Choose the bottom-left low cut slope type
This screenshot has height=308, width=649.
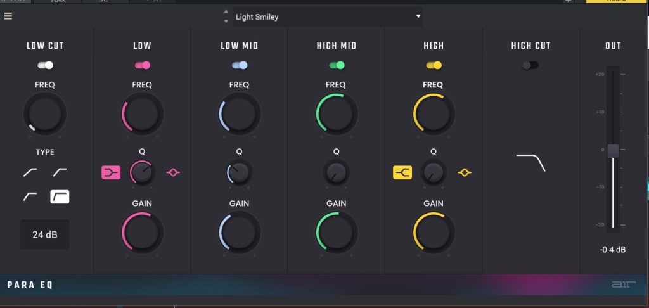pos(30,196)
